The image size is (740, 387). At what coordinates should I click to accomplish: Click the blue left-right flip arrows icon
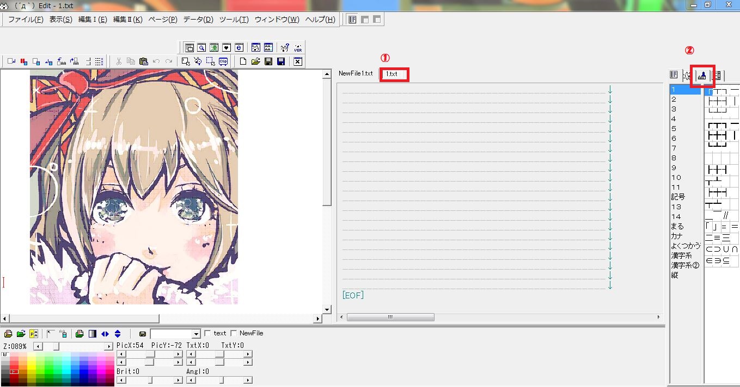105,334
